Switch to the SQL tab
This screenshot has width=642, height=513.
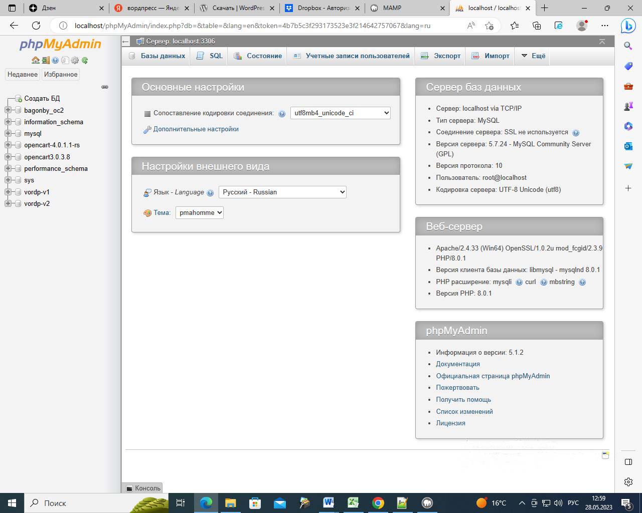tap(210, 56)
